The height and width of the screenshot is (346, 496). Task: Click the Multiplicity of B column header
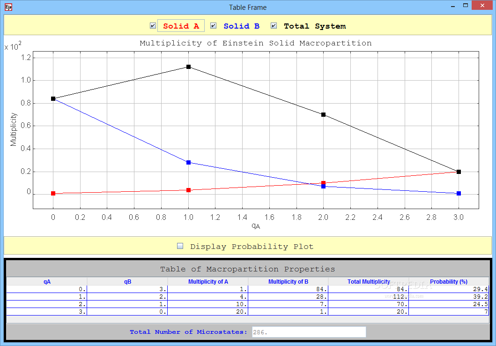pyautogui.click(x=288, y=281)
